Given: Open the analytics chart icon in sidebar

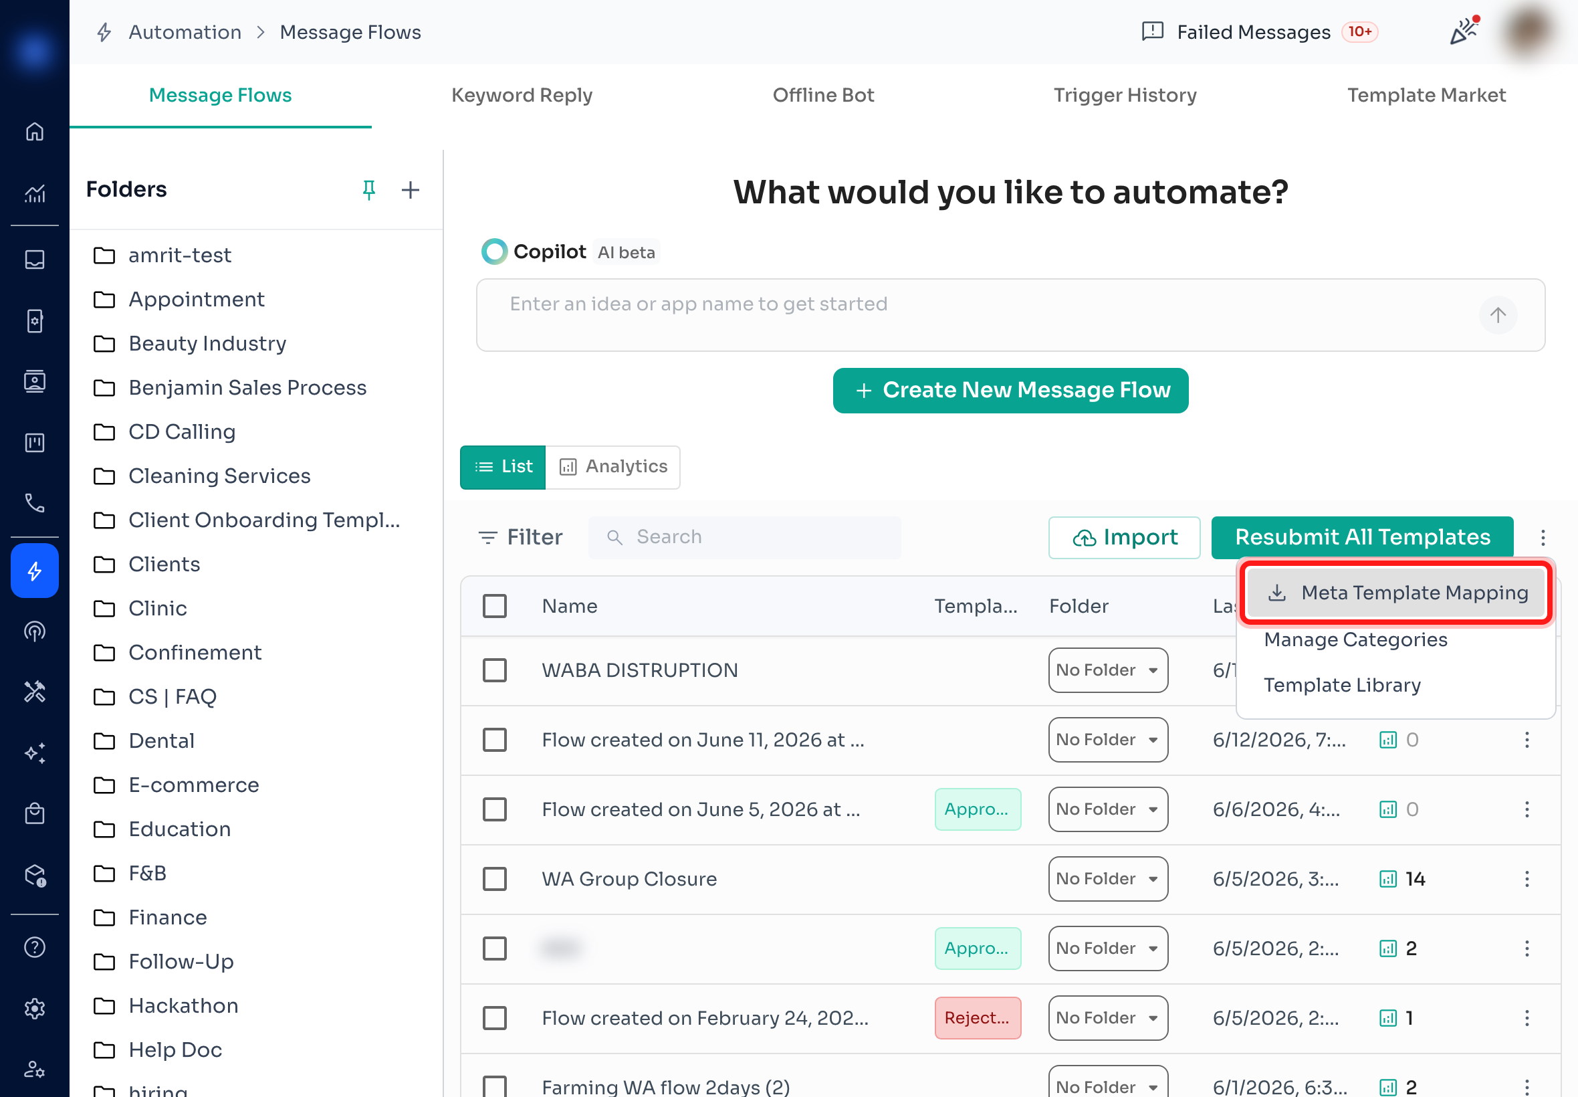Looking at the screenshot, I should pos(34,193).
